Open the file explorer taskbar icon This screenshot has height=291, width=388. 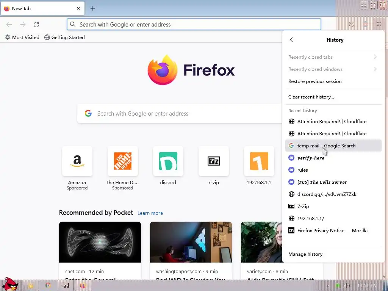tap(31, 286)
